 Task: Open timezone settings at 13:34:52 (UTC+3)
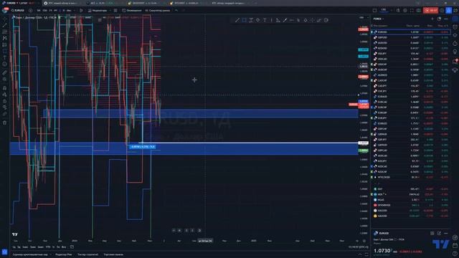pos(359,247)
